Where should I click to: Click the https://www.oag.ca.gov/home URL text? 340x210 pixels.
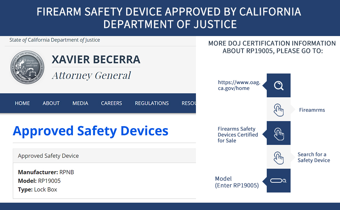[x=239, y=85]
